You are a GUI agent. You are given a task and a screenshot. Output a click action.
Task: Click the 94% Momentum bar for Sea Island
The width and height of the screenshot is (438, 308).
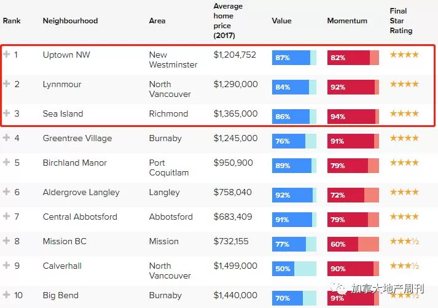[353, 117]
